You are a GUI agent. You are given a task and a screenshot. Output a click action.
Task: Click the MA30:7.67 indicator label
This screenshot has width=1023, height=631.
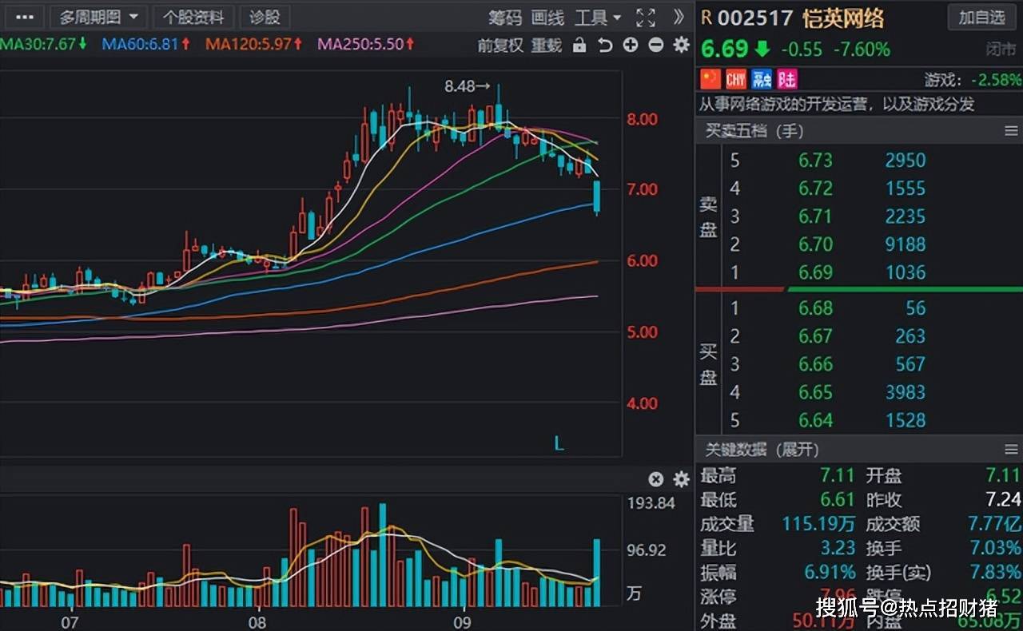43,44
